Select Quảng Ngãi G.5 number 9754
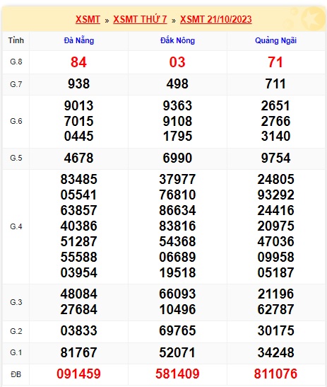Screen dimensions: 327x387 point(275,158)
